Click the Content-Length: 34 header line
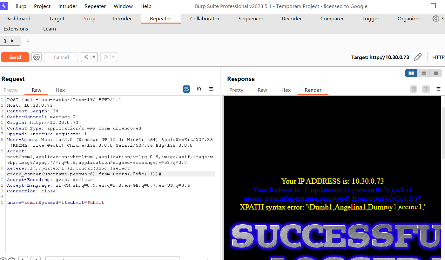The height and width of the screenshot is (260, 445). tap(32, 111)
